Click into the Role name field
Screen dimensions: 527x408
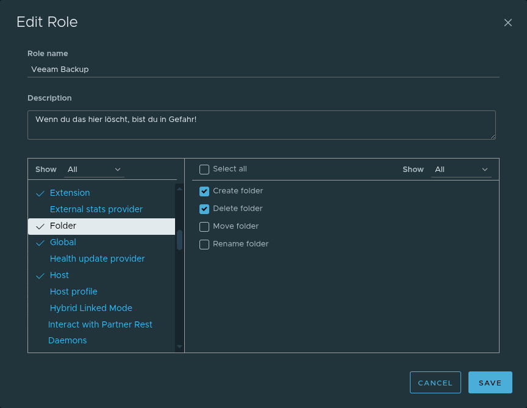[263, 70]
